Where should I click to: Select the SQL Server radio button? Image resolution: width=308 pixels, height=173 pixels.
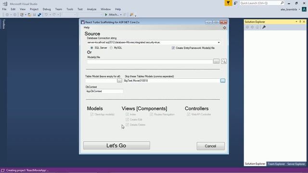(92, 48)
